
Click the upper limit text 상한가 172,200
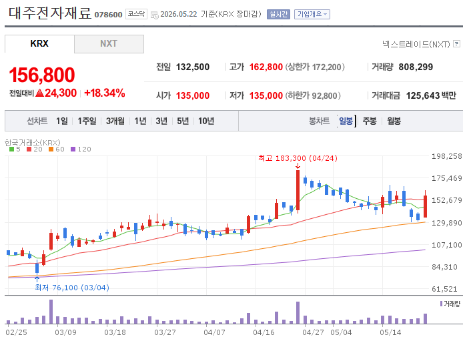[315, 67]
